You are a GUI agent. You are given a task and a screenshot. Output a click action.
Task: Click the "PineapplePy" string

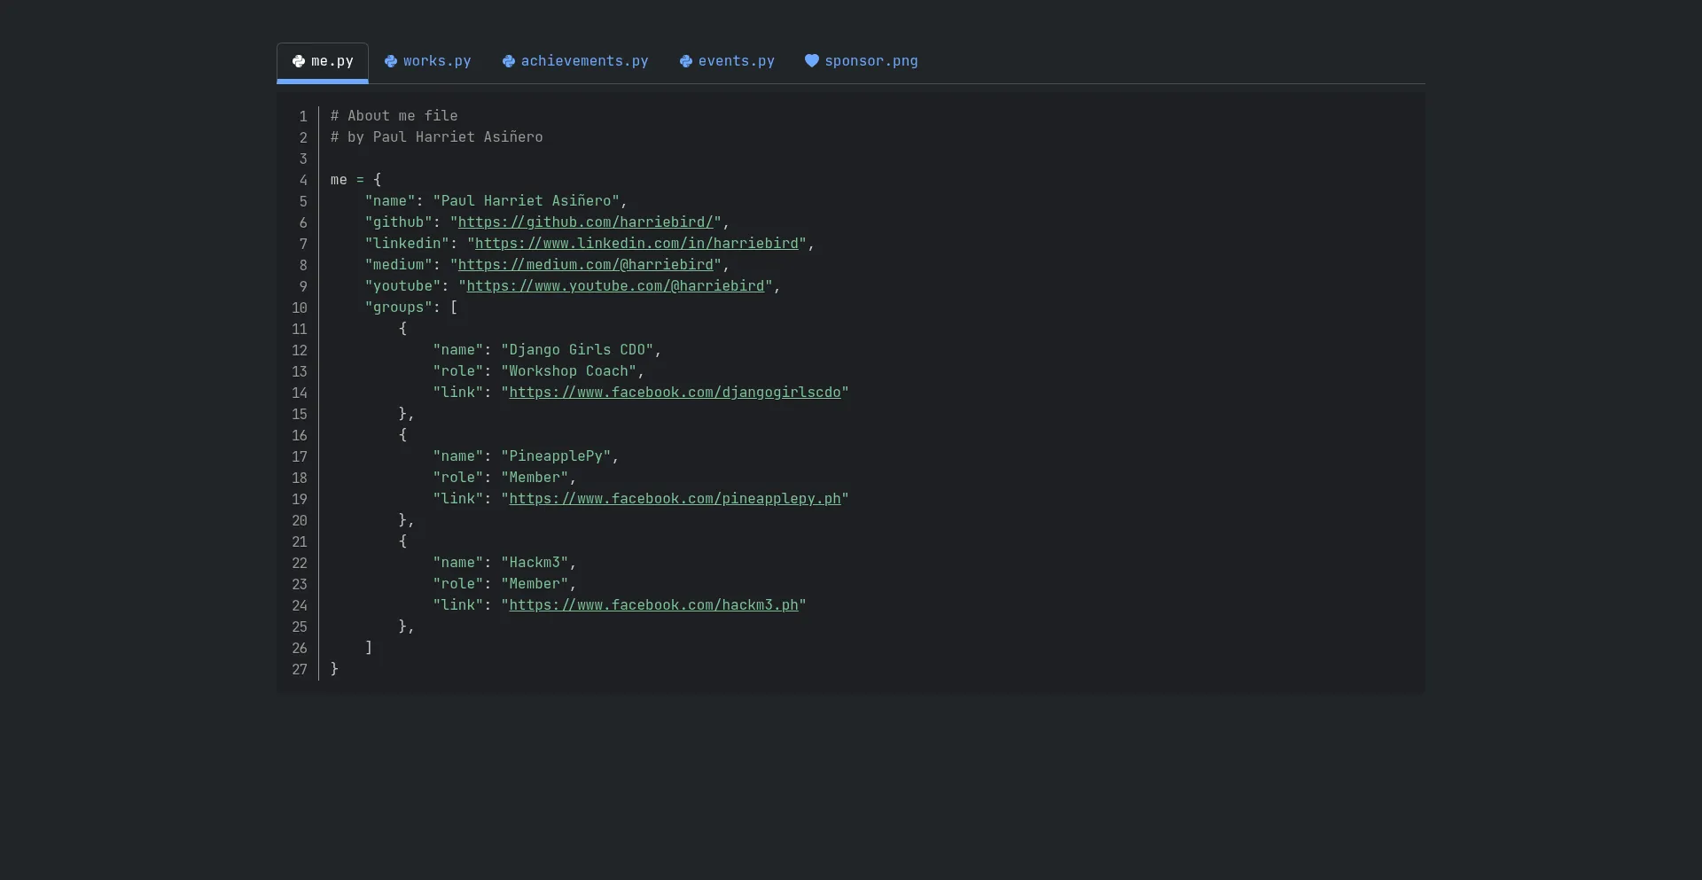click(x=557, y=456)
